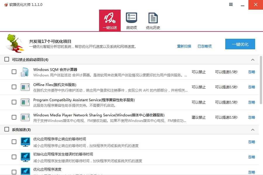The image size is (263, 175).
Task: Click the turtle rocket mascot image
Action: point(15,43)
